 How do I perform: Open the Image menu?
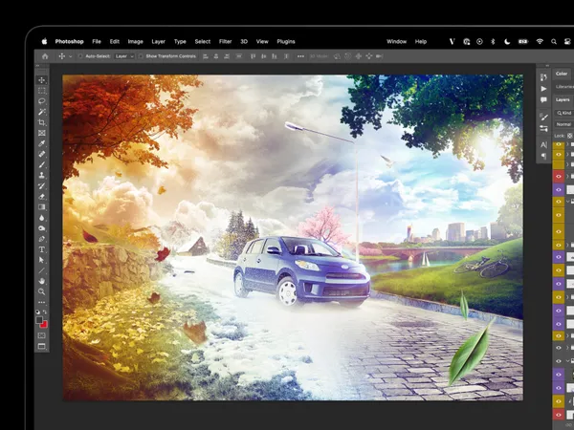click(x=135, y=41)
